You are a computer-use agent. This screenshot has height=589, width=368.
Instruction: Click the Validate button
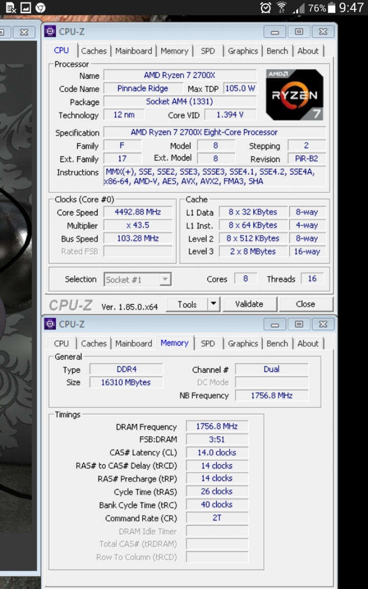pos(249,304)
